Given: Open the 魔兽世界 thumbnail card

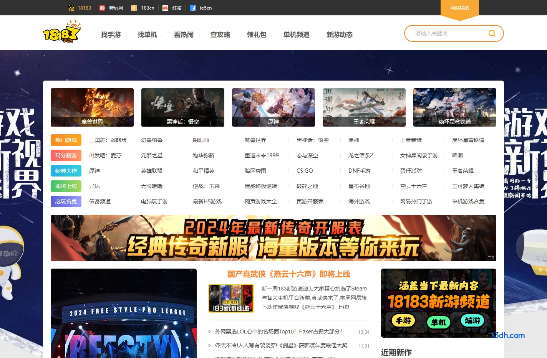Looking at the screenshot, I should point(92,107).
